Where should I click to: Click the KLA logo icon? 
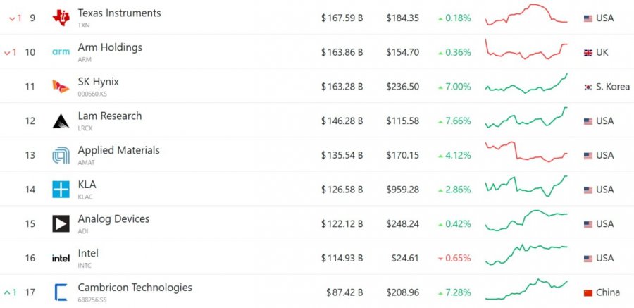point(61,189)
